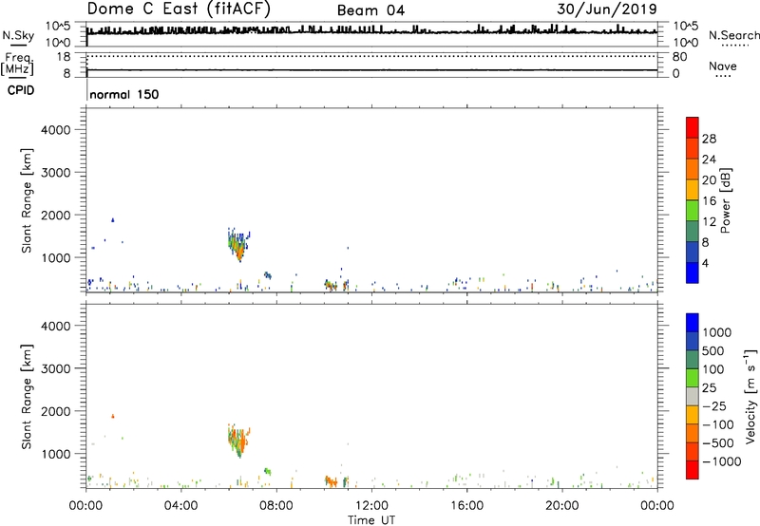Click the Velocity colorbar value '-1000'
760x526 pixels.
(x=721, y=461)
